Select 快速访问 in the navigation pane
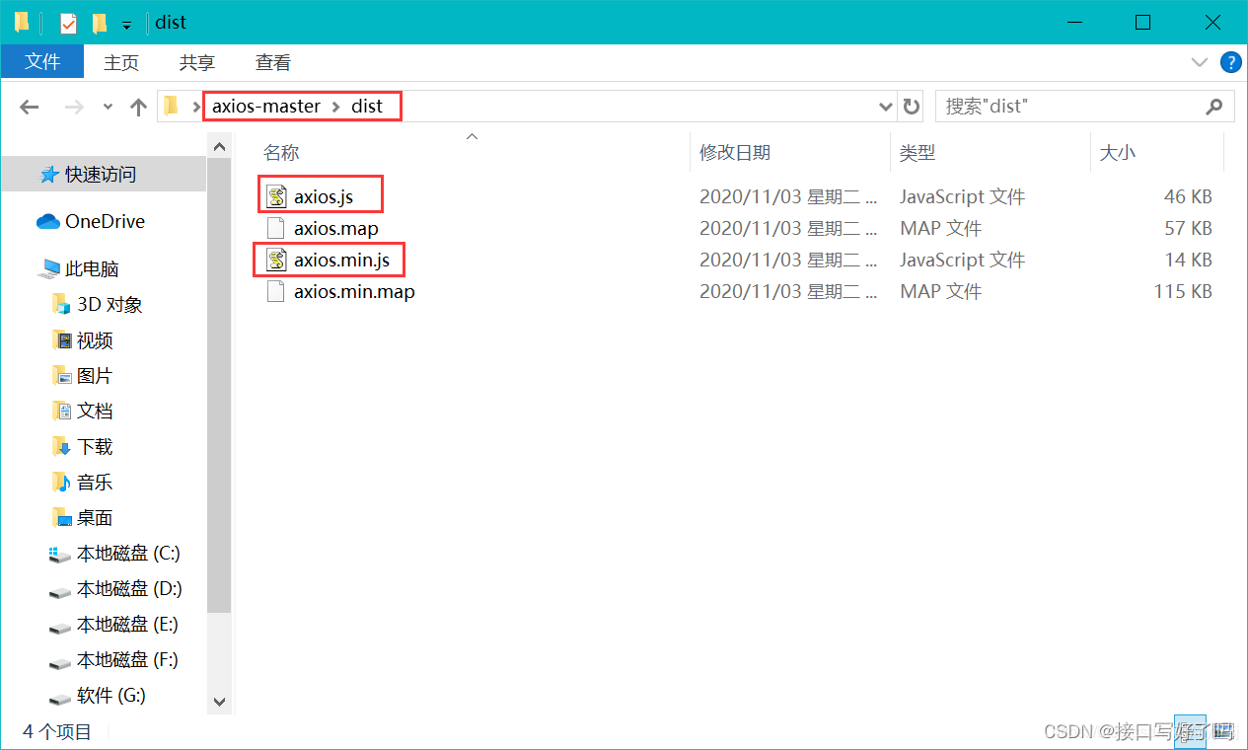Image resolution: width=1248 pixels, height=750 pixels. point(101,175)
